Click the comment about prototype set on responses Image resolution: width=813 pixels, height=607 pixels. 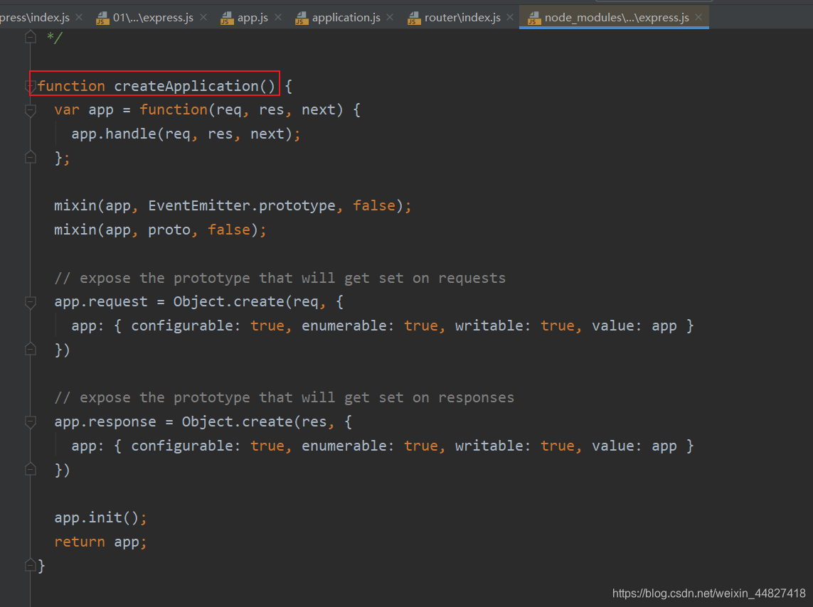pos(284,398)
